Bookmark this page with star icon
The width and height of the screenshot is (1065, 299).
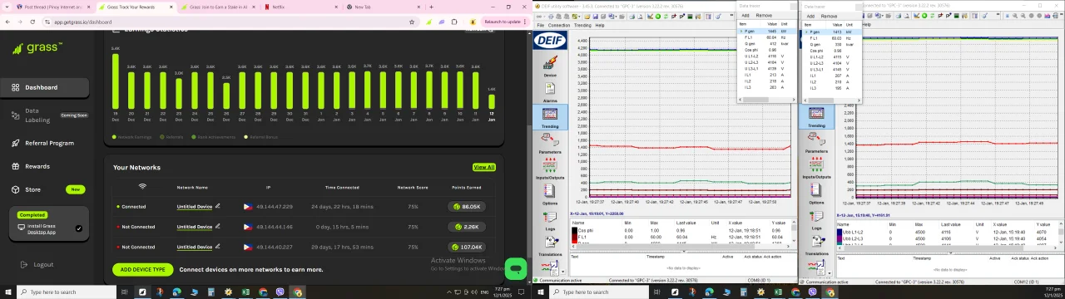click(411, 22)
